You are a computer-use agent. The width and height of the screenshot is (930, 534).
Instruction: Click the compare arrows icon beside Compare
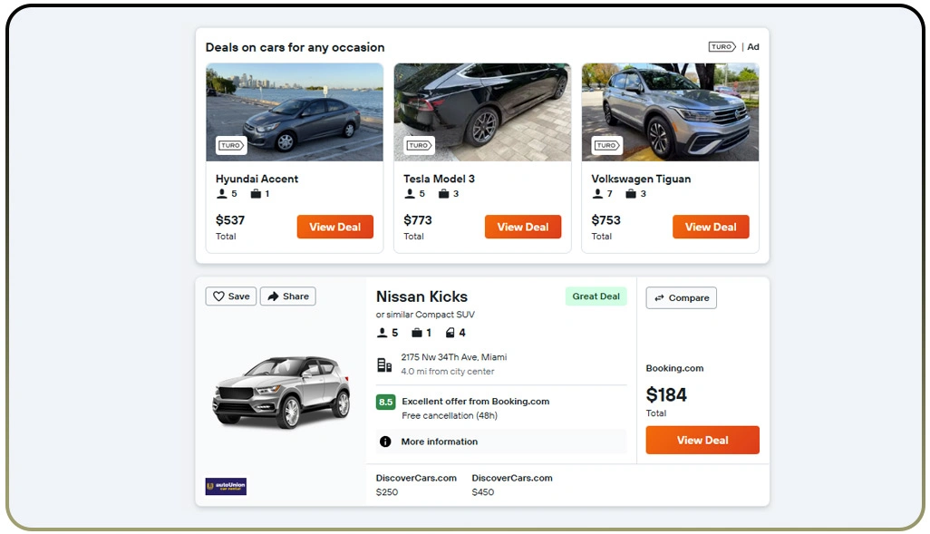[x=660, y=297]
